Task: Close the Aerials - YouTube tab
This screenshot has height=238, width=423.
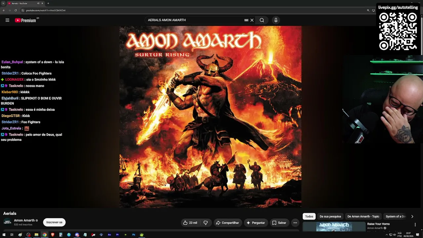Action: (x=42, y=3)
